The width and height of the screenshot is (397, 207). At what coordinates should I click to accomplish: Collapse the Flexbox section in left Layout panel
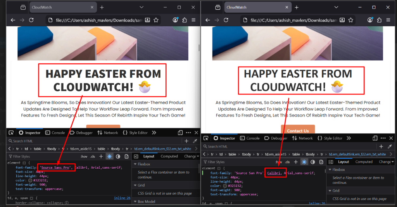tap(135, 164)
